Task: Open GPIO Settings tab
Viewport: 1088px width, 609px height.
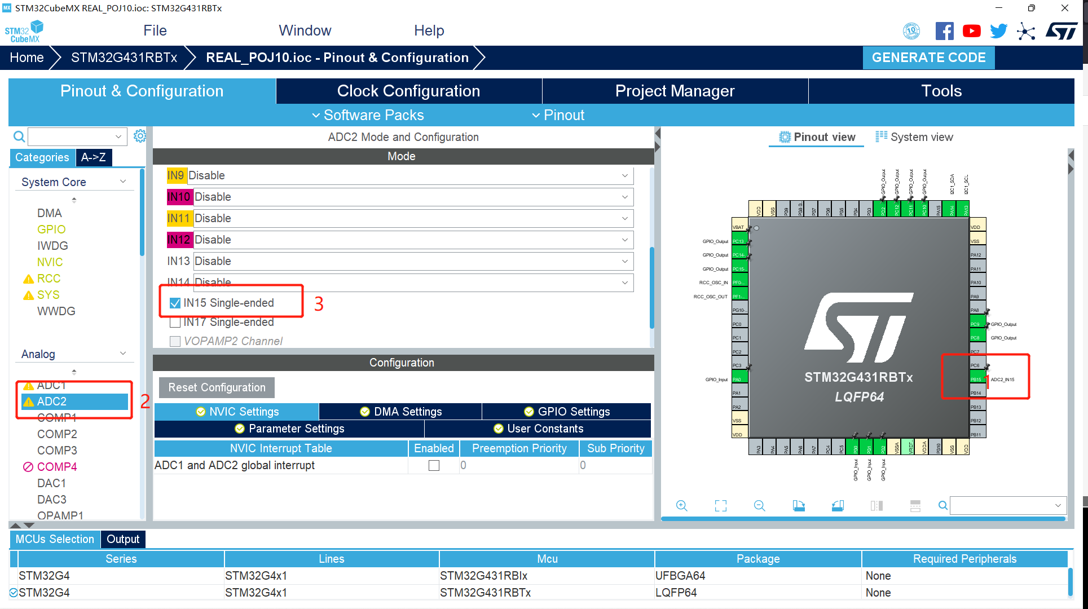Action: pos(566,412)
